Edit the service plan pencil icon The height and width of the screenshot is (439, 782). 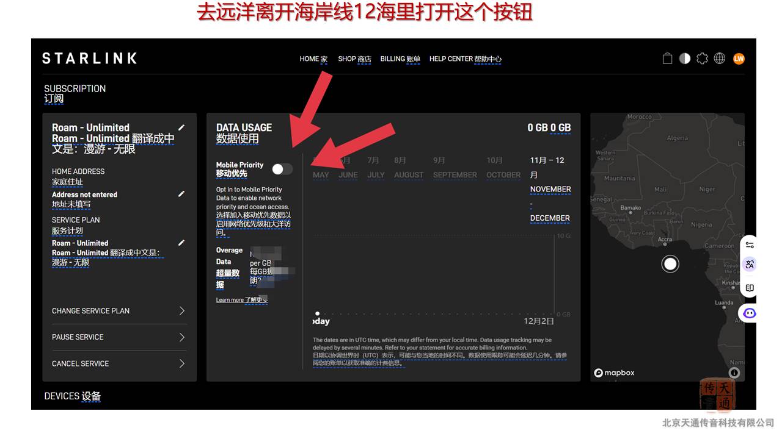point(181,243)
